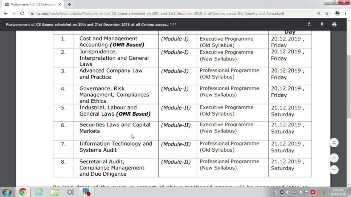Image resolution: width=351 pixels, height=197 pixels.
Task: Show the taskbar clock and date
Action: [x=338, y=192]
